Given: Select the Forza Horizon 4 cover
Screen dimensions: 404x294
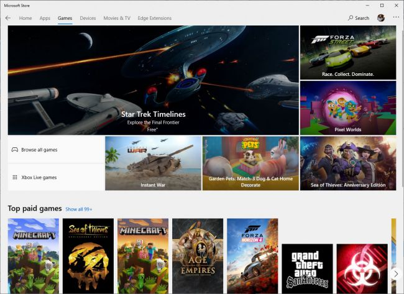Looking at the screenshot, I should coord(252,256).
